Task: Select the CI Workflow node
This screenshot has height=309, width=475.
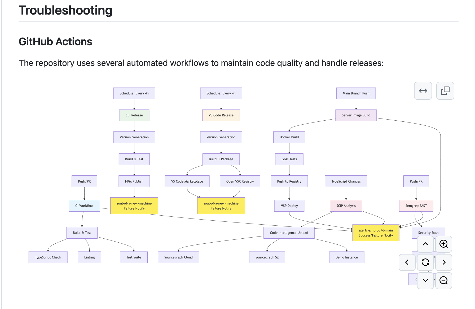Action: [x=84, y=206]
